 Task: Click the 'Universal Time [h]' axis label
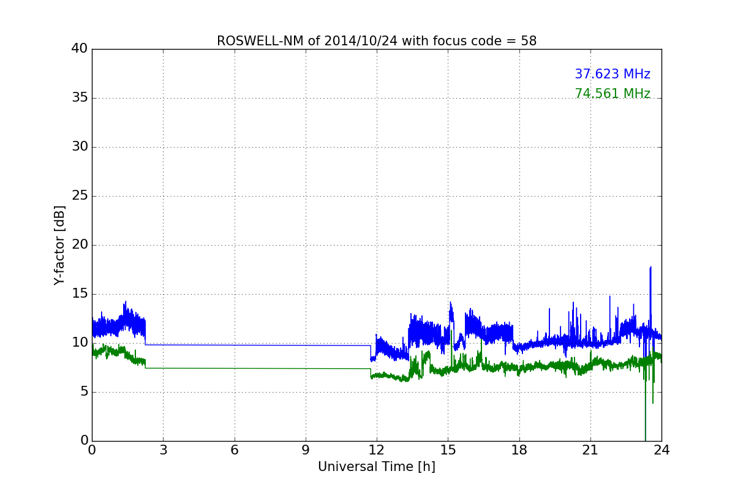(377, 467)
